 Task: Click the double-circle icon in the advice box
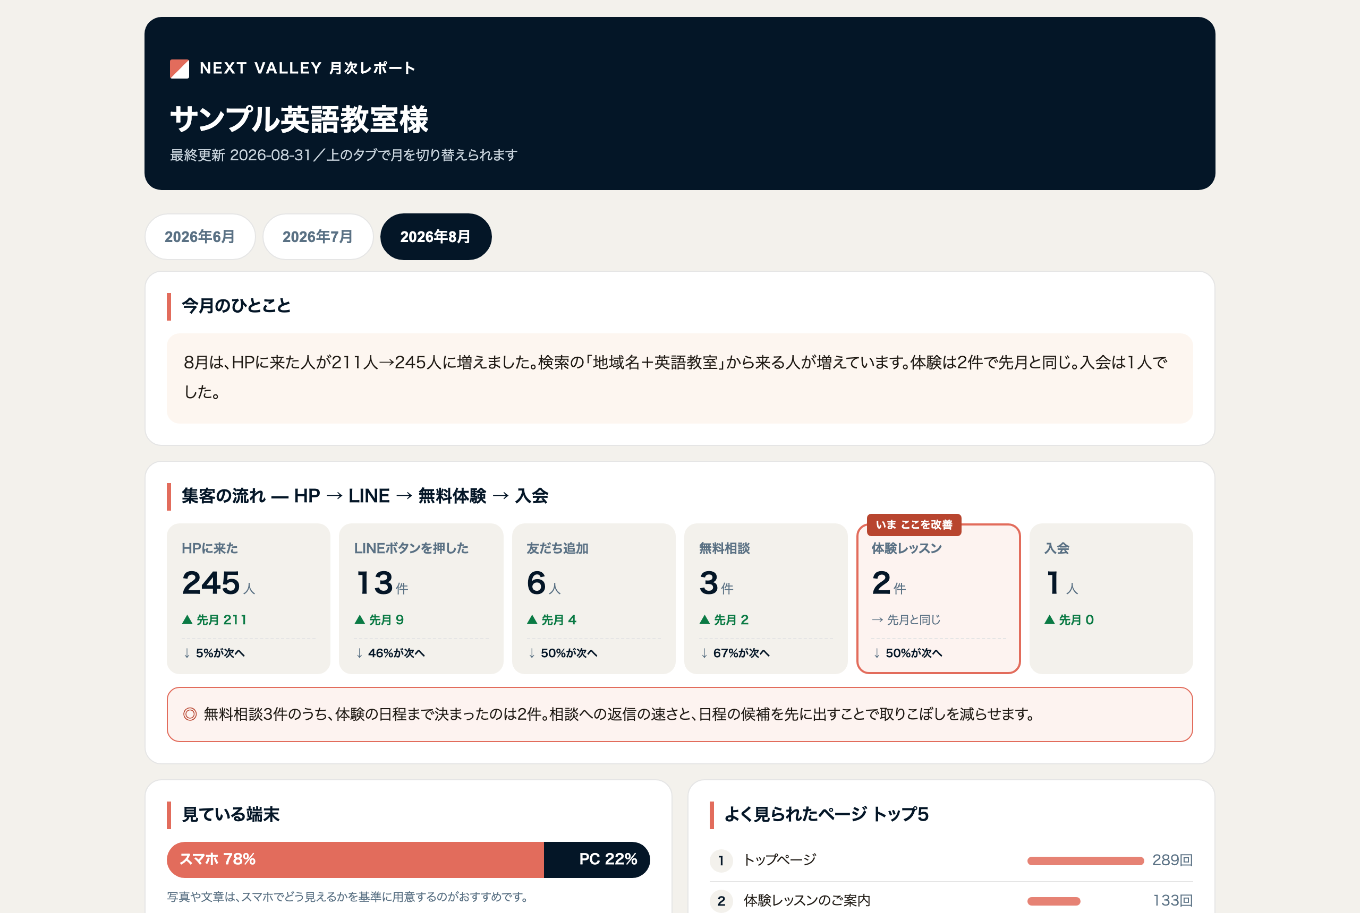tap(190, 714)
